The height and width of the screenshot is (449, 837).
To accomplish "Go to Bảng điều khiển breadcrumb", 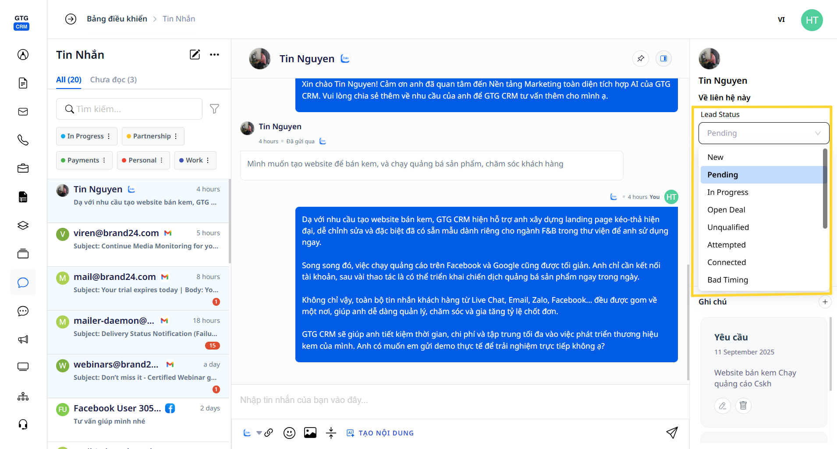I will [x=117, y=19].
